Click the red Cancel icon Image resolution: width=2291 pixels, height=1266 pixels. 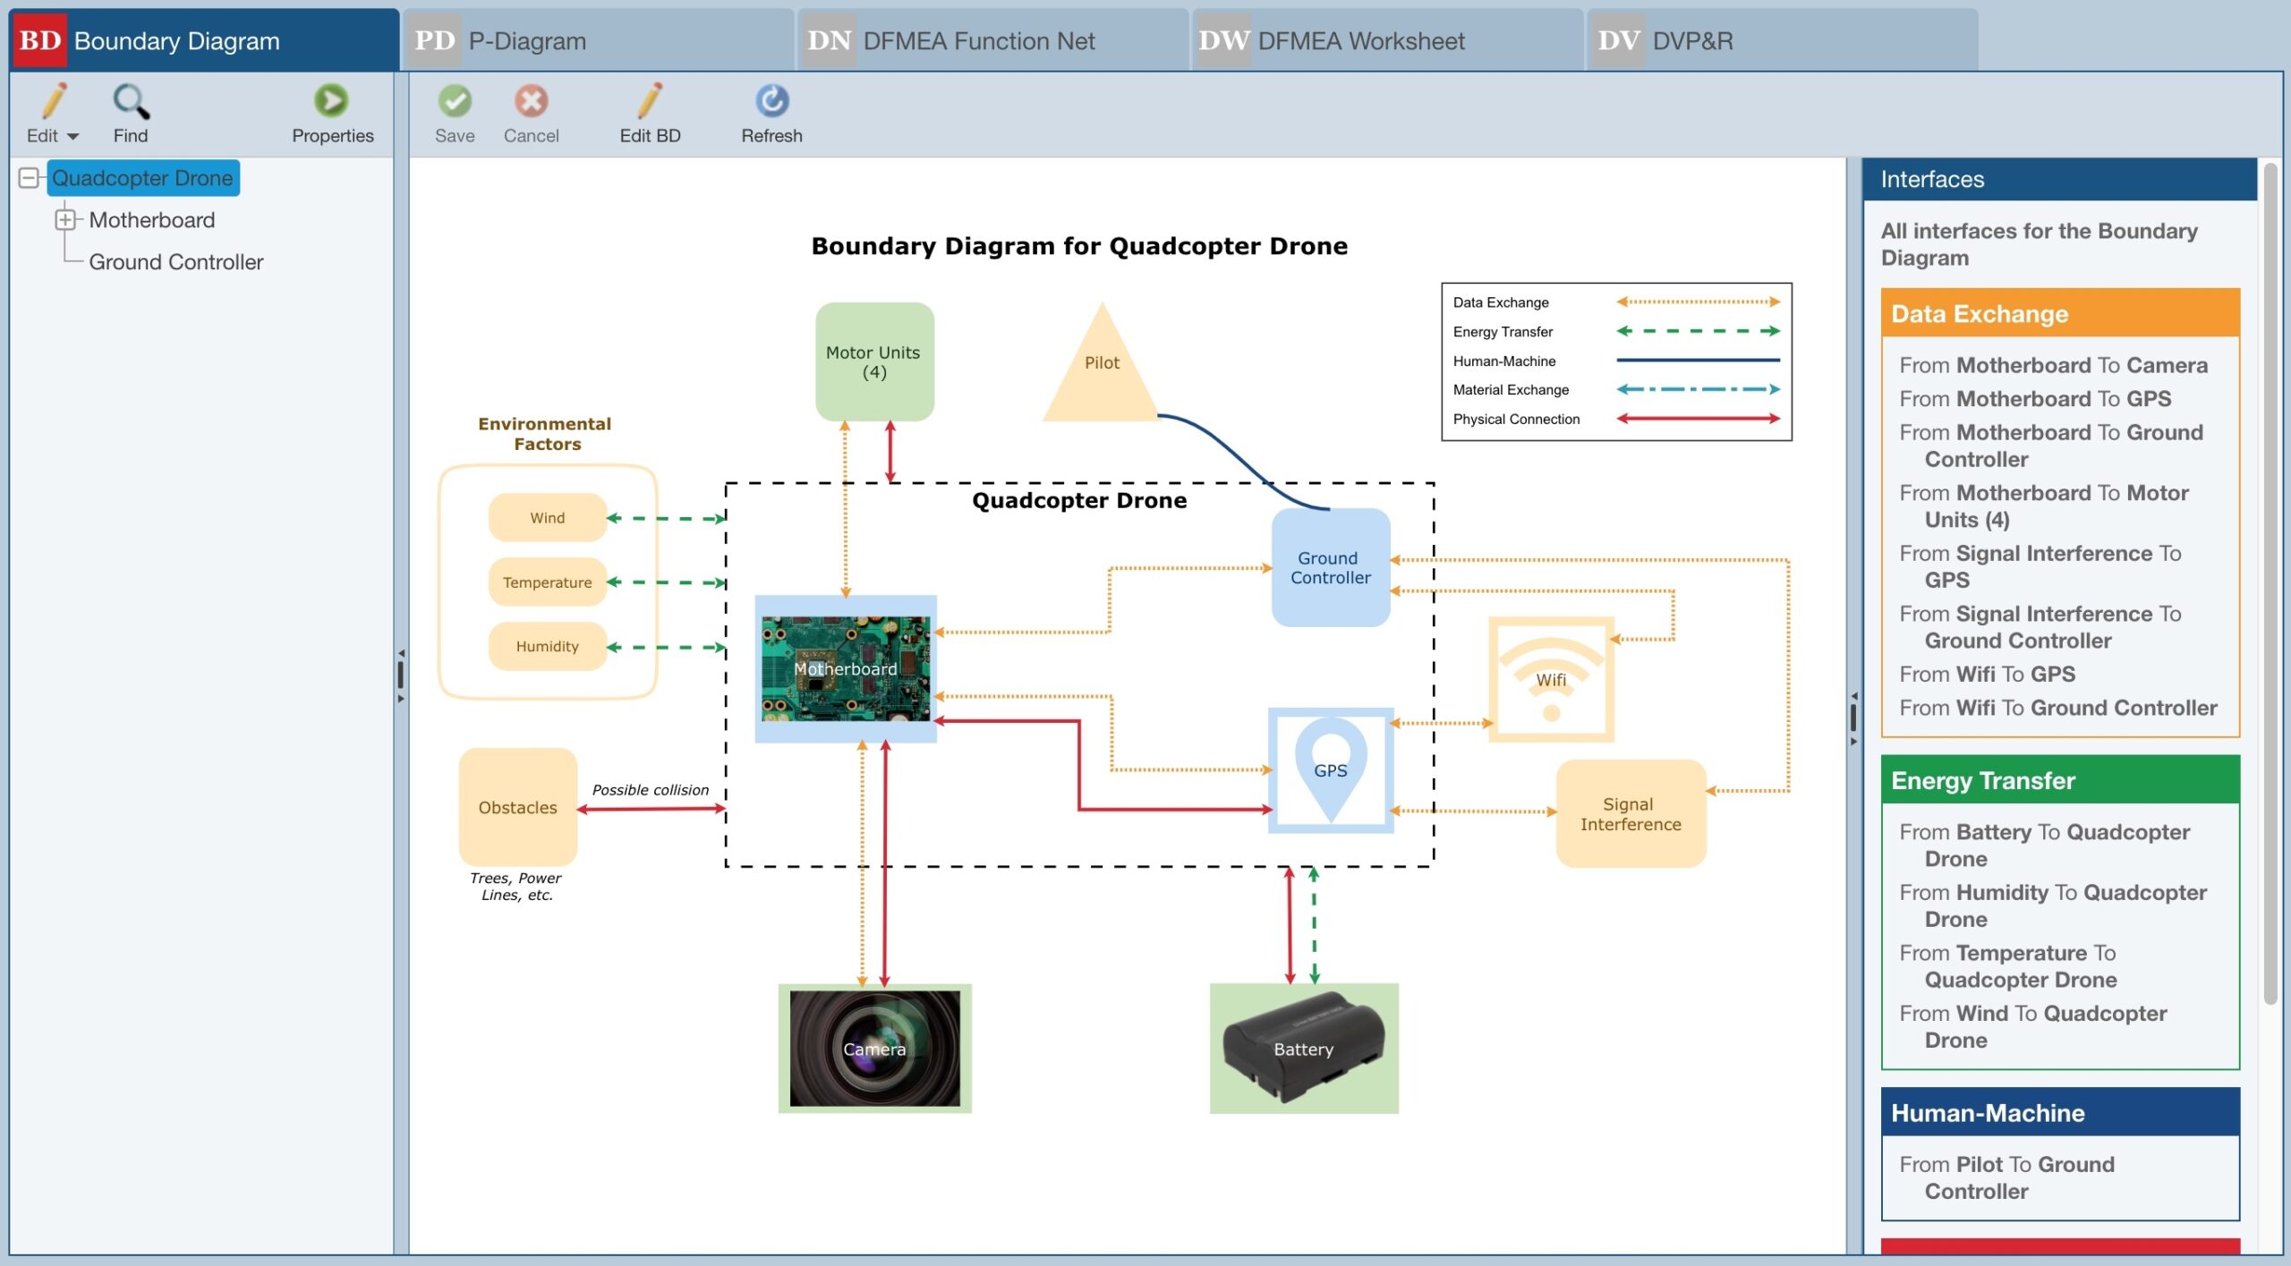click(531, 101)
